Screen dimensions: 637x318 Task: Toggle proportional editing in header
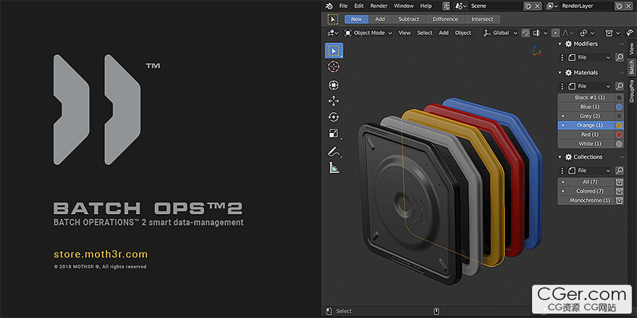point(555,33)
